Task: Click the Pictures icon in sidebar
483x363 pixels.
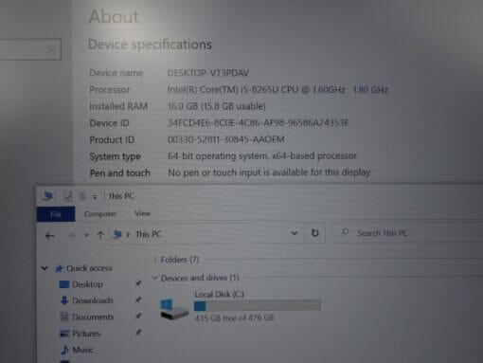Action: point(64,334)
